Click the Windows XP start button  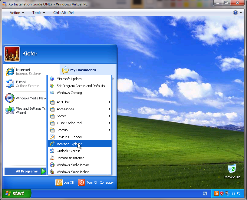coord(17,193)
